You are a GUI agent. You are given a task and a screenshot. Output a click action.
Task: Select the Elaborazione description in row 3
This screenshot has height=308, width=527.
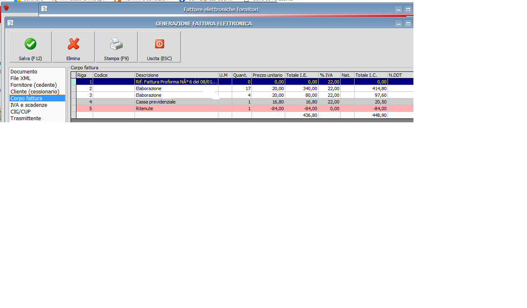[x=176, y=95]
